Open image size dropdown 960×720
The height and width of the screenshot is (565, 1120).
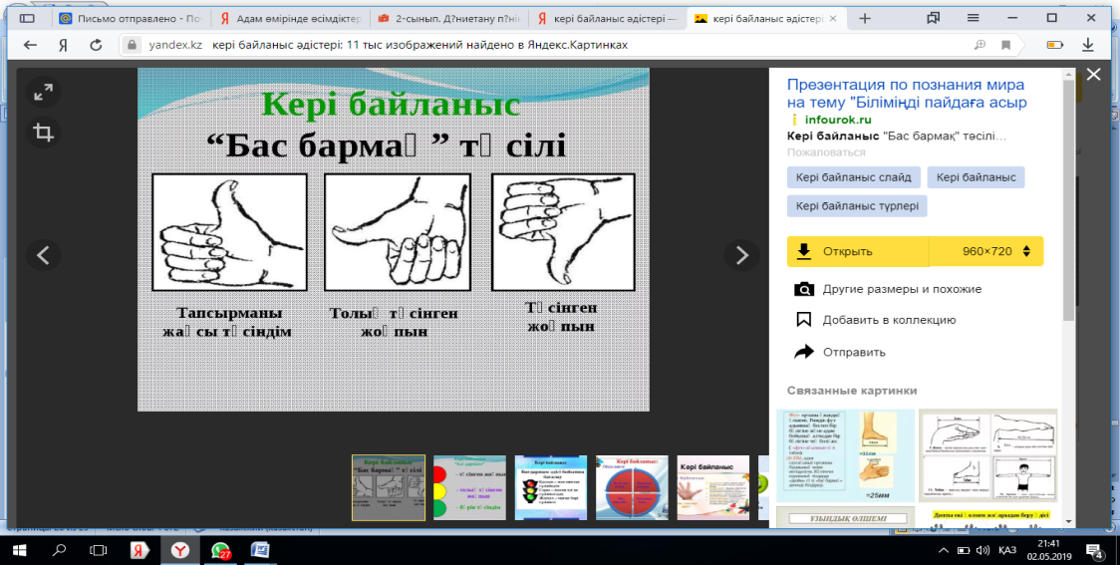pos(986,251)
